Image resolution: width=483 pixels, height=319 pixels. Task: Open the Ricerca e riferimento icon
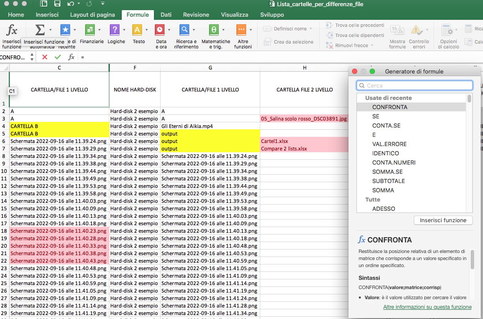[x=184, y=30]
